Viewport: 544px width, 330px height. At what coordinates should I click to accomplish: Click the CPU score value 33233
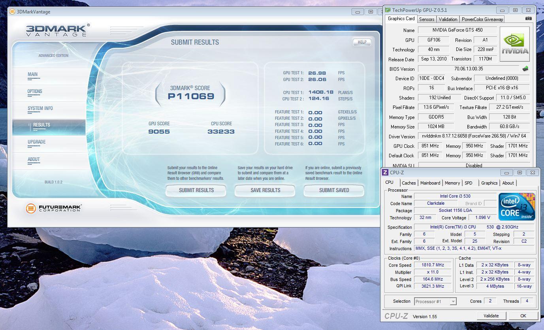(x=221, y=132)
